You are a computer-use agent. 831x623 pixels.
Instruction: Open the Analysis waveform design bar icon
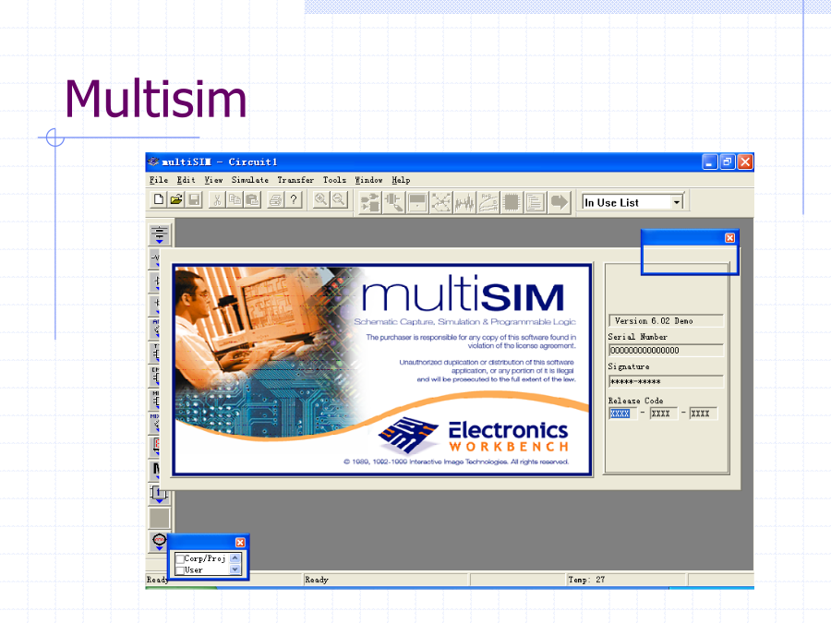[x=464, y=202]
